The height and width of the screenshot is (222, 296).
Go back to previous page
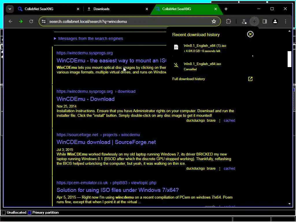[x=11, y=21]
